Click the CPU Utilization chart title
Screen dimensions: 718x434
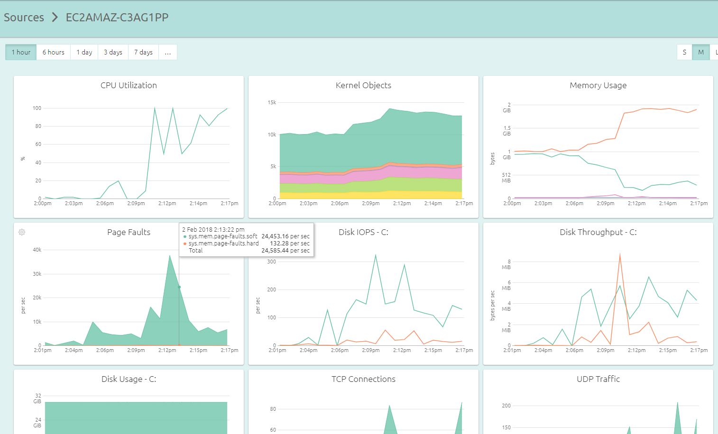[x=129, y=85]
